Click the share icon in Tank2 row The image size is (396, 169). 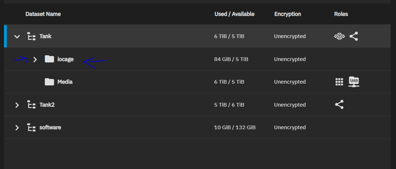pos(339,105)
